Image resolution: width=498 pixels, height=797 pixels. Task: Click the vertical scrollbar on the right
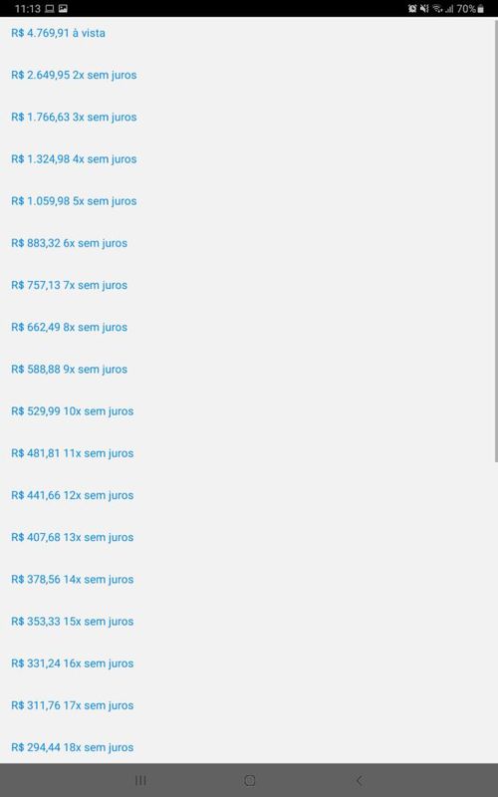496,240
